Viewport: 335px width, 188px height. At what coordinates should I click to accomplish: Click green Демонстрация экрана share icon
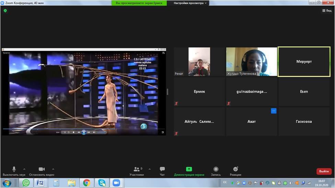(189, 169)
